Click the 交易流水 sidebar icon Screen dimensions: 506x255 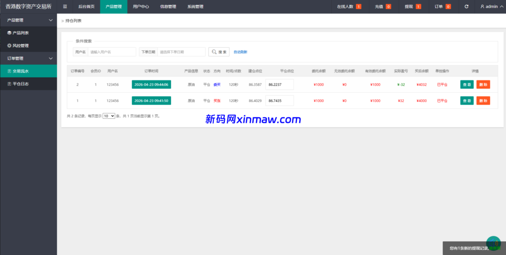[x=9, y=71]
